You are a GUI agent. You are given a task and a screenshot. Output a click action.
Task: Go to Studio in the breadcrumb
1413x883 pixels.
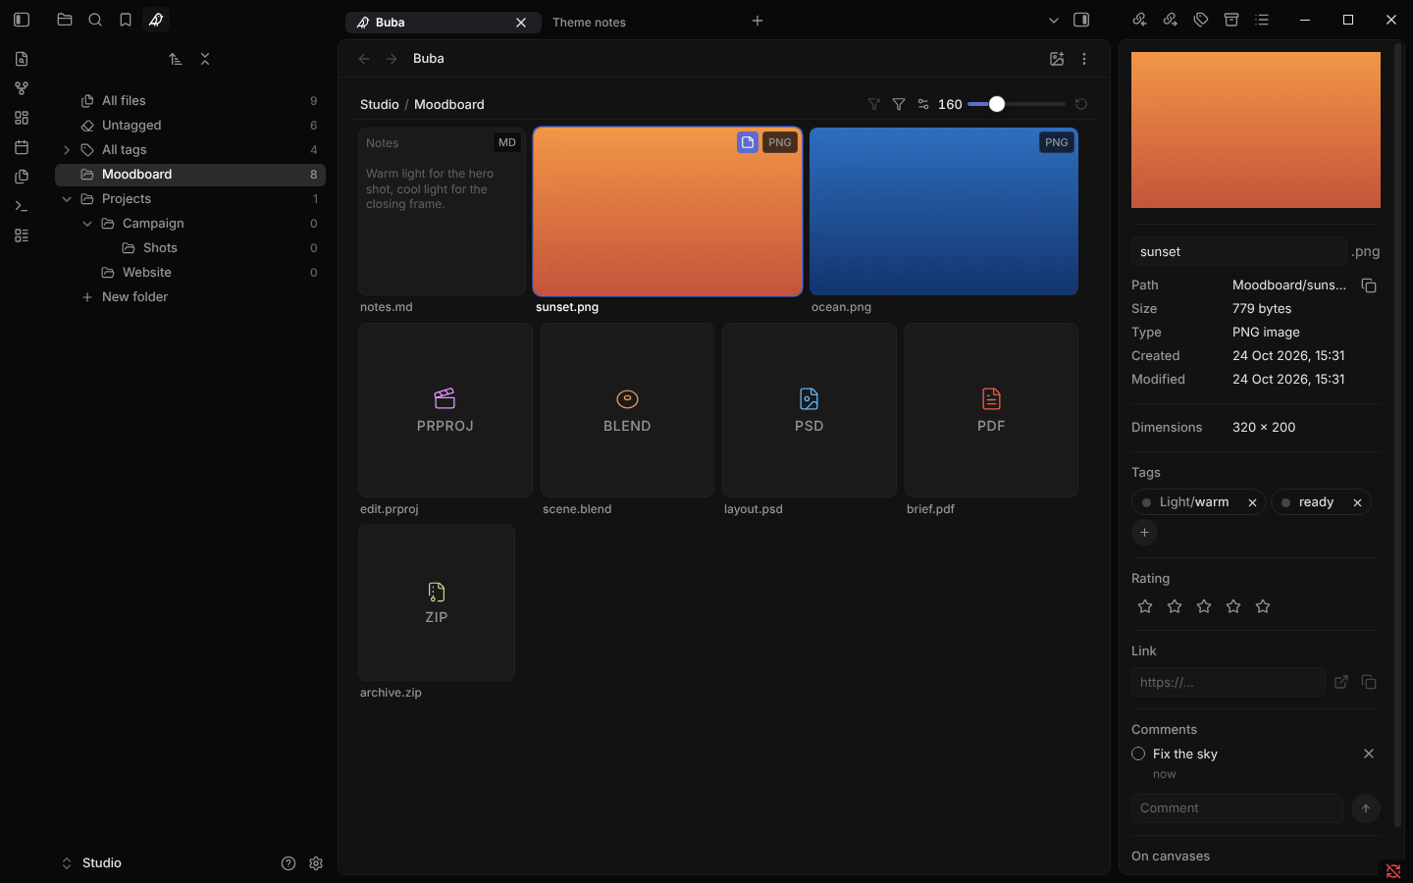pyautogui.click(x=379, y=104)
